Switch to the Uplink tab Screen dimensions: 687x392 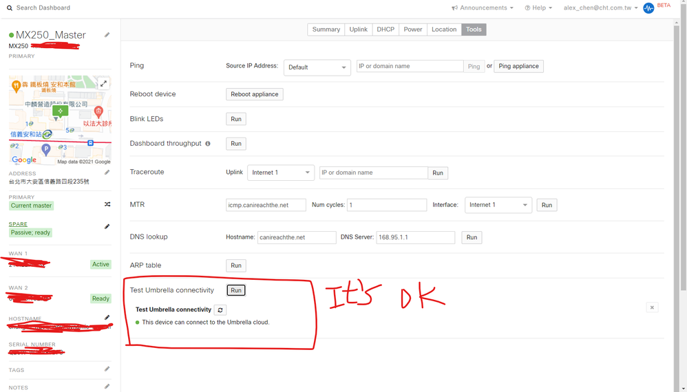coord(359,30)
